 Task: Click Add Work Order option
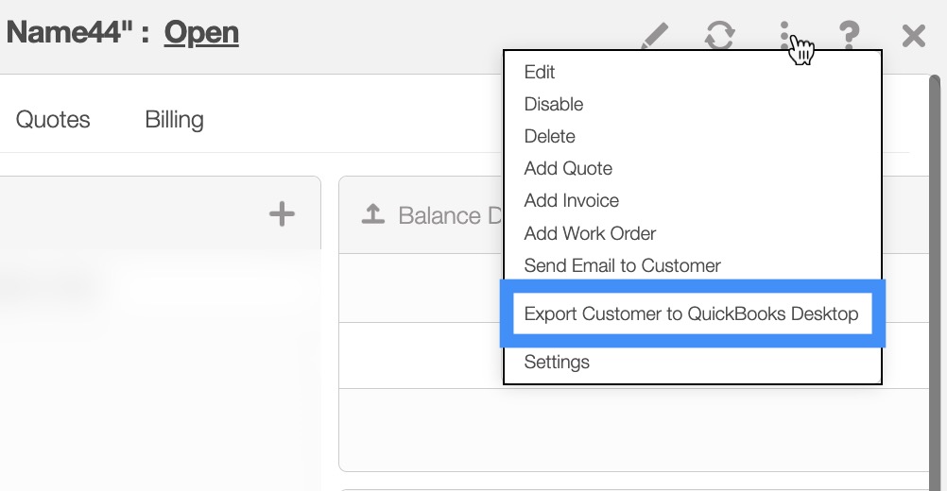pyautogui.click(x=590, y=233)
